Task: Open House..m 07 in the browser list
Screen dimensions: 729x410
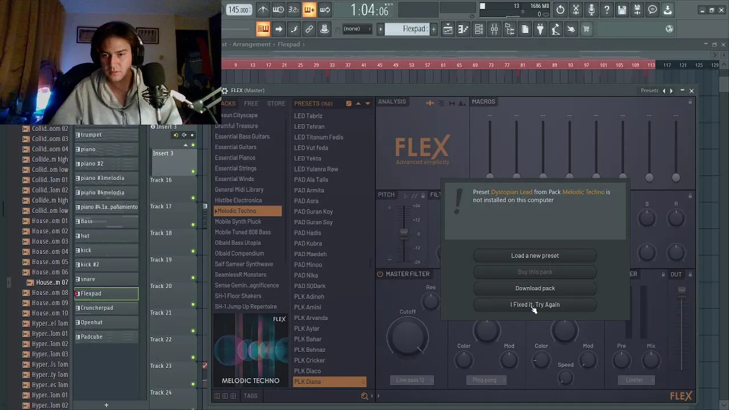Action: click(x=51, y=282)
